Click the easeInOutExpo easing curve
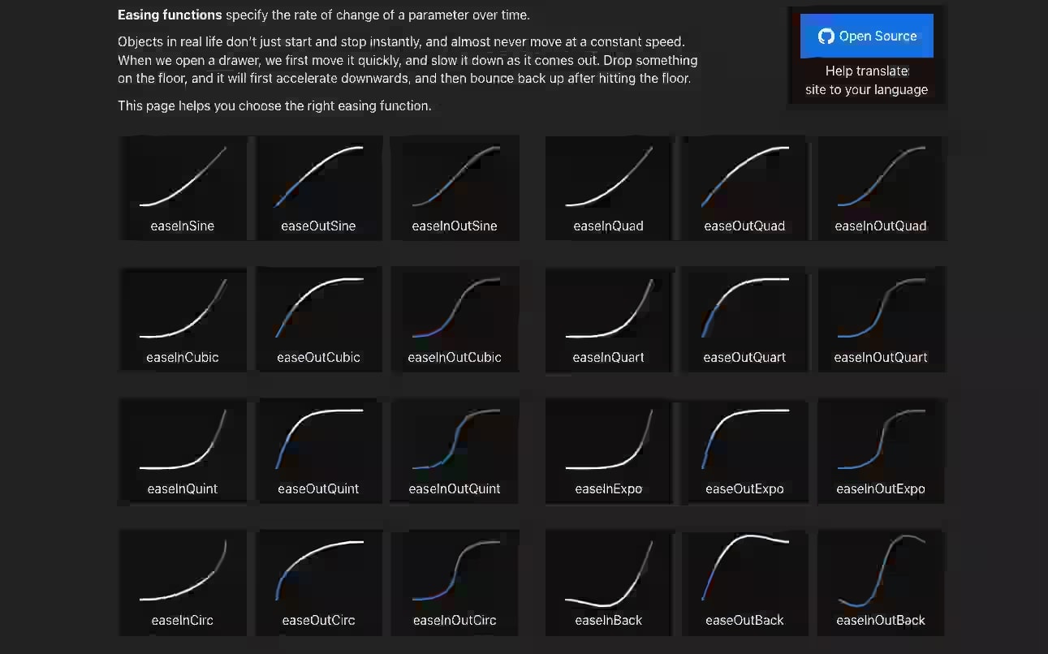The image size is (1048, 654). pyautogui.click(x=881, y=450)
